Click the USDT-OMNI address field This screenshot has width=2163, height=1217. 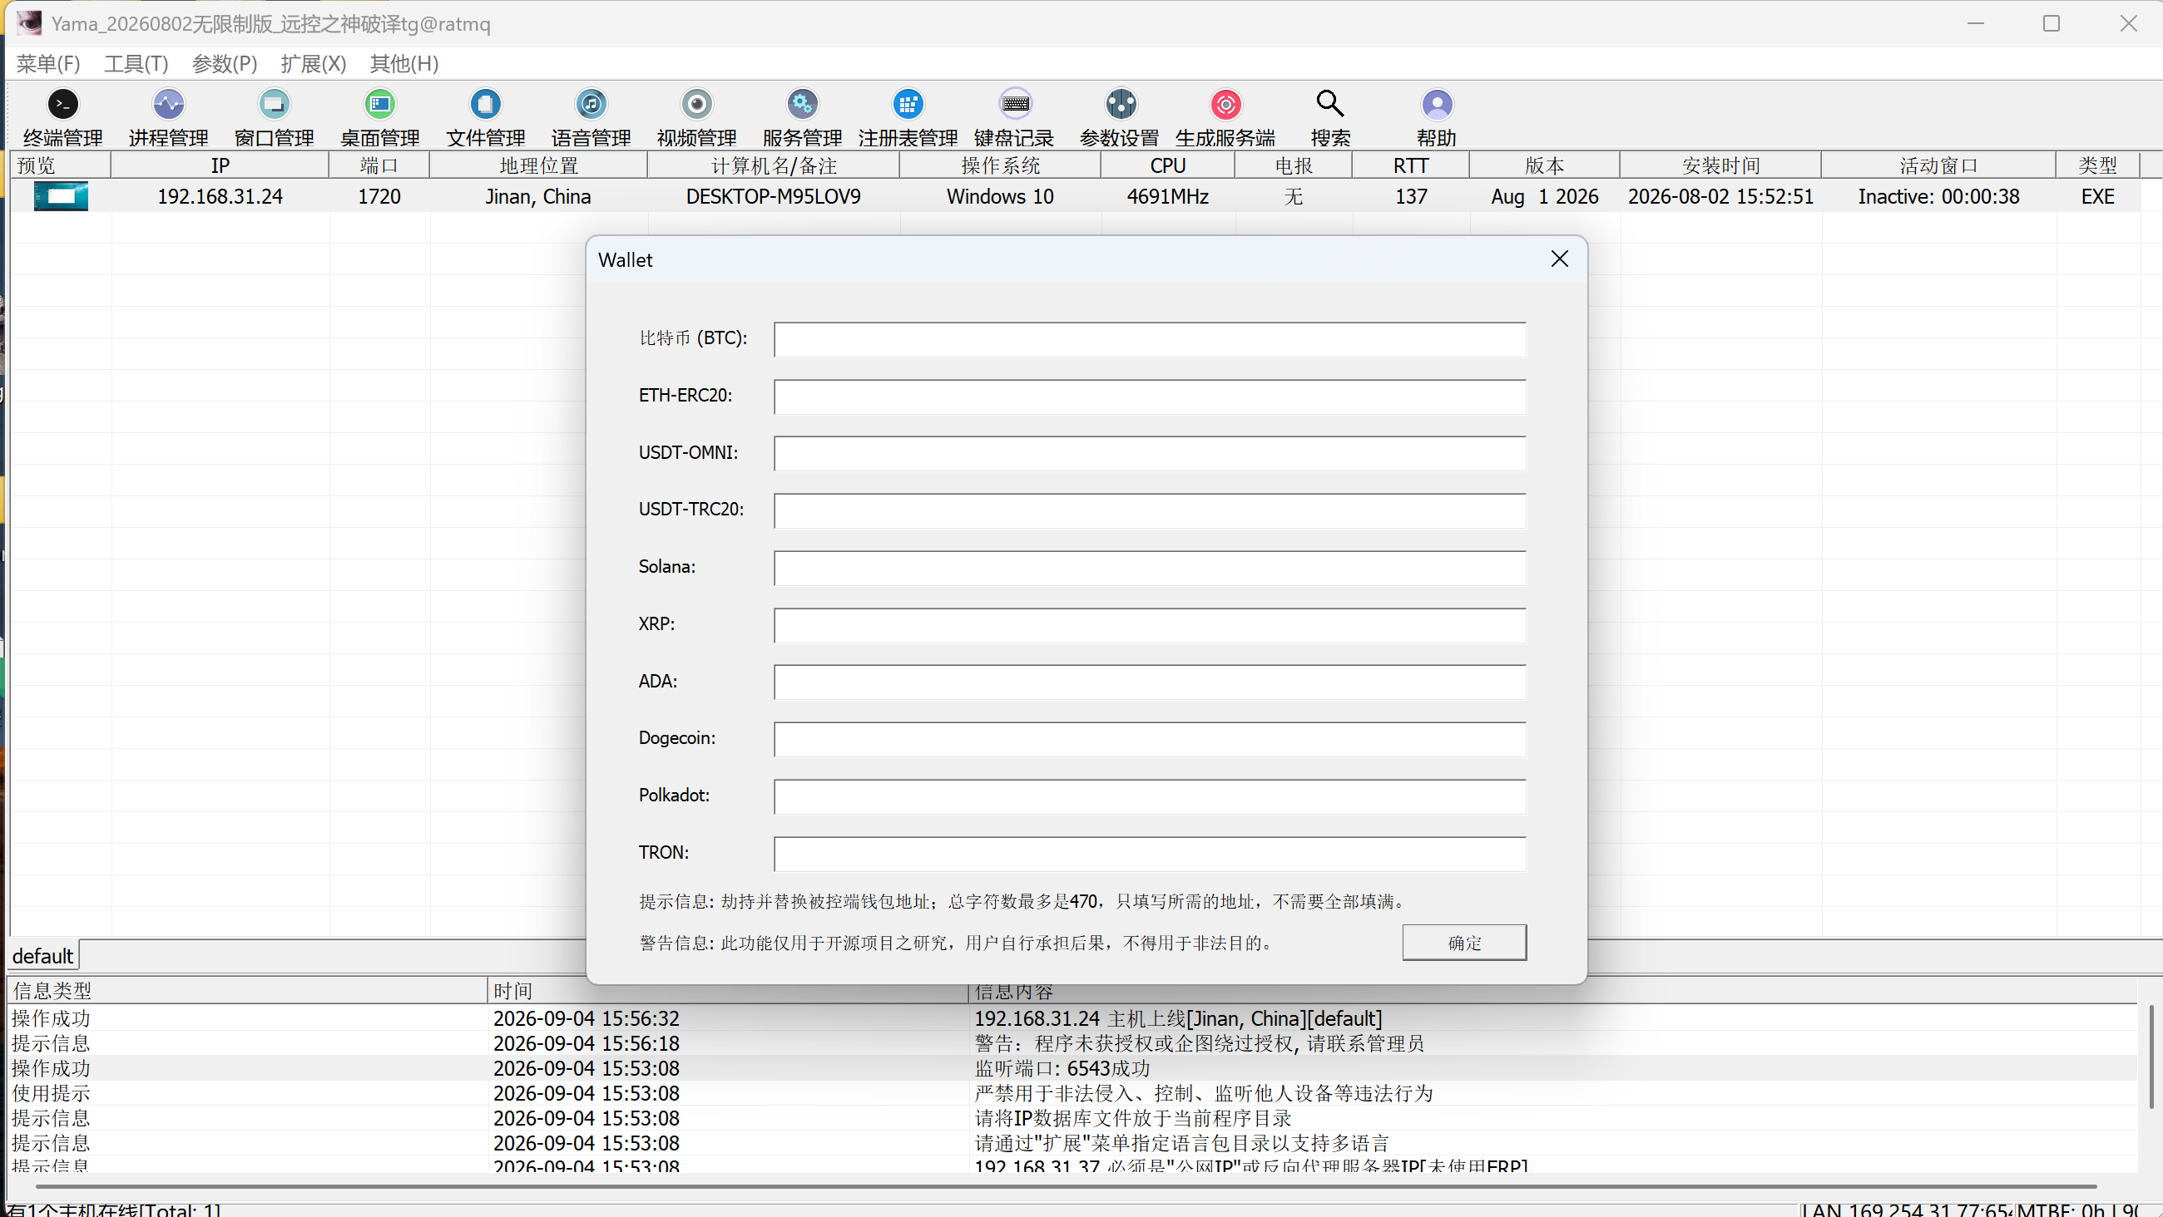point(1150,454)
